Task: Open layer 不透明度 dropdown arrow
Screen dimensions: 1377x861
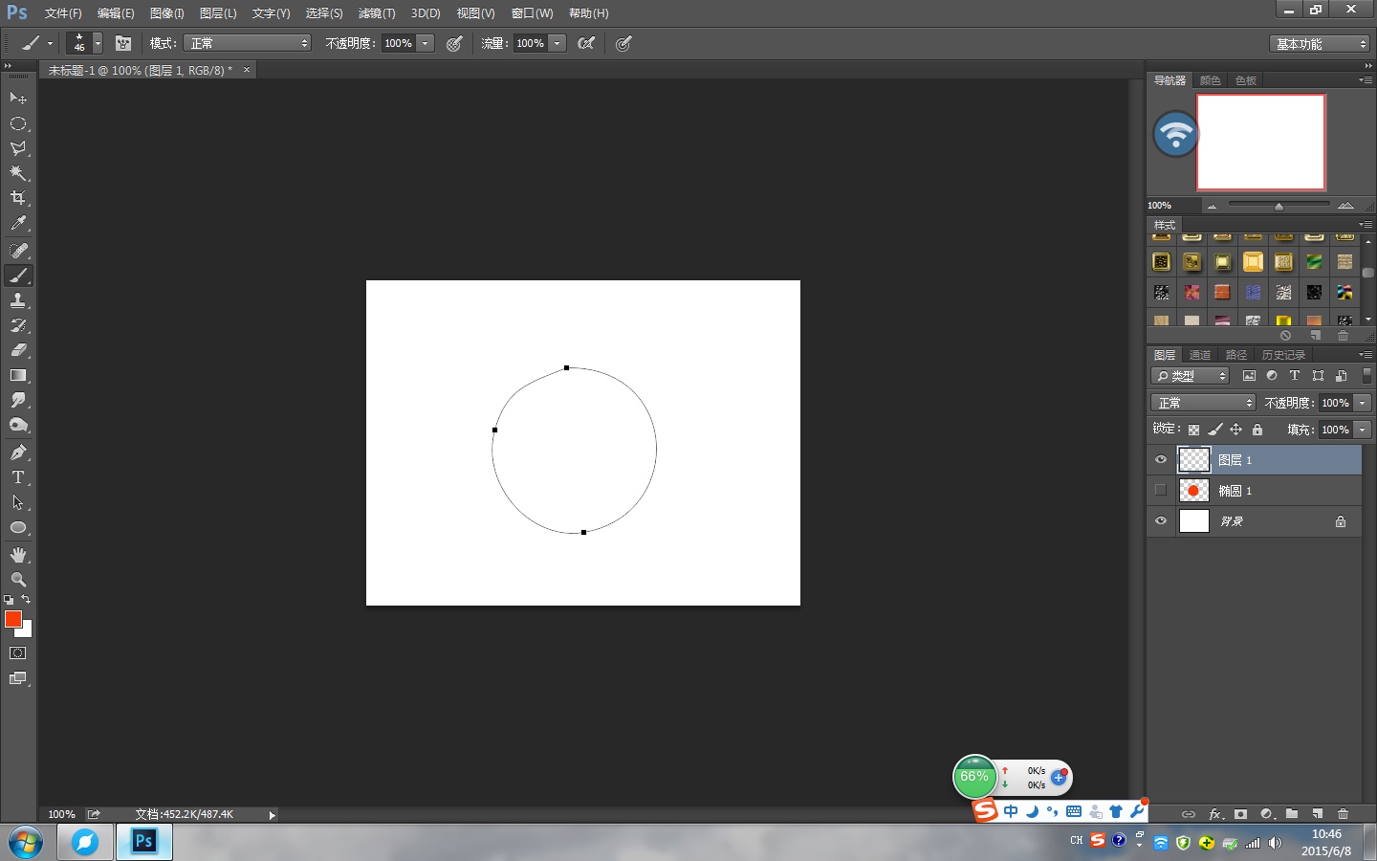Action: [1363, 403]
